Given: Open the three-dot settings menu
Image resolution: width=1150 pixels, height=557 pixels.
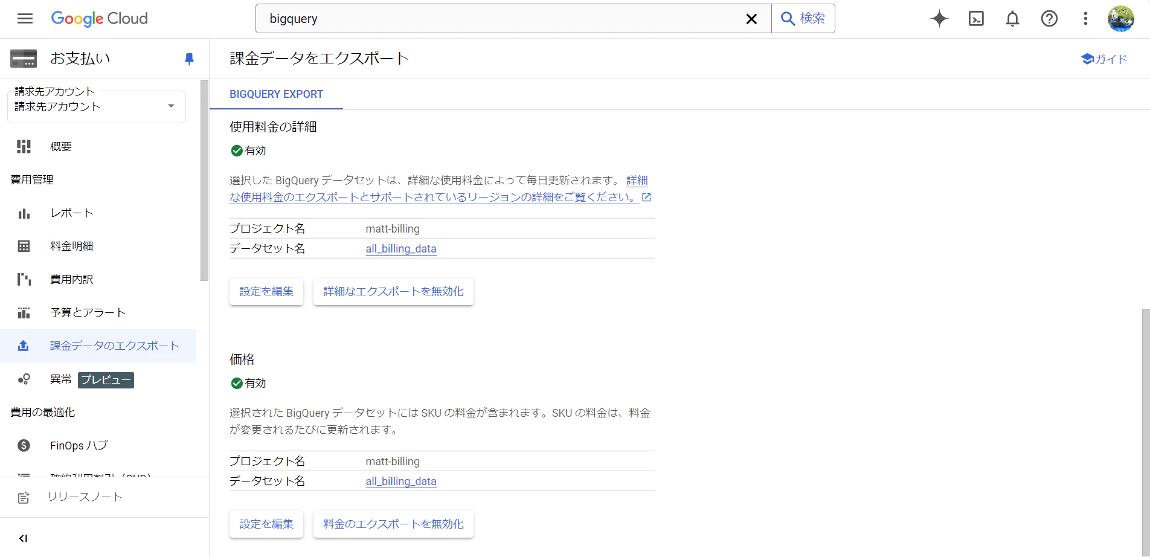Looking at the screenshot, I should [x=1085, y=19].
